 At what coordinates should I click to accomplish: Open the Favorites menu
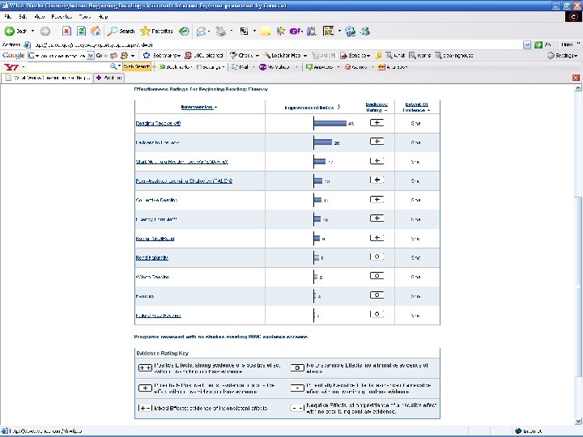(x=62, y=17)
